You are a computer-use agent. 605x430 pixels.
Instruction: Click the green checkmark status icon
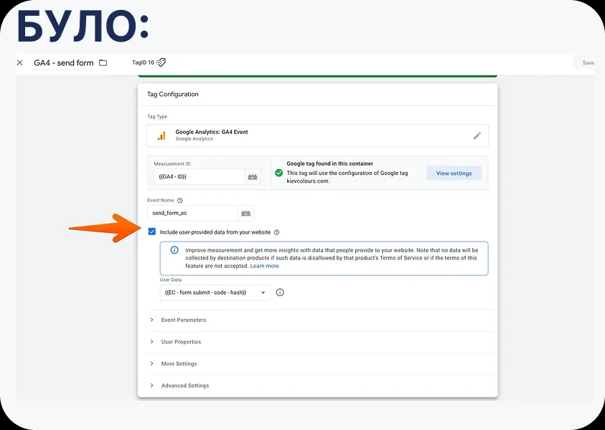click(x=279, y=173)
